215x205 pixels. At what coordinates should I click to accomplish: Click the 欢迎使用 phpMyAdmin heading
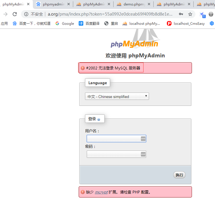[x=135, y=56]
